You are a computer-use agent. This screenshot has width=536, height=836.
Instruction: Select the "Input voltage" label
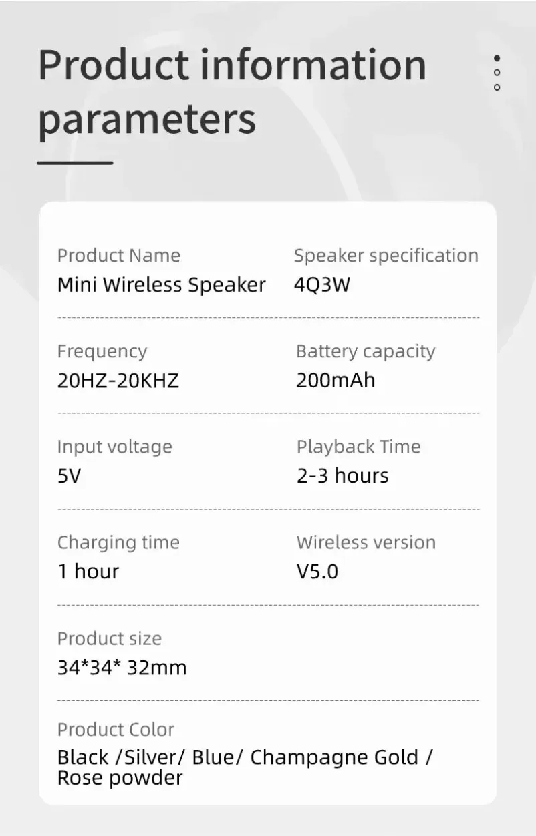[114, 447]
